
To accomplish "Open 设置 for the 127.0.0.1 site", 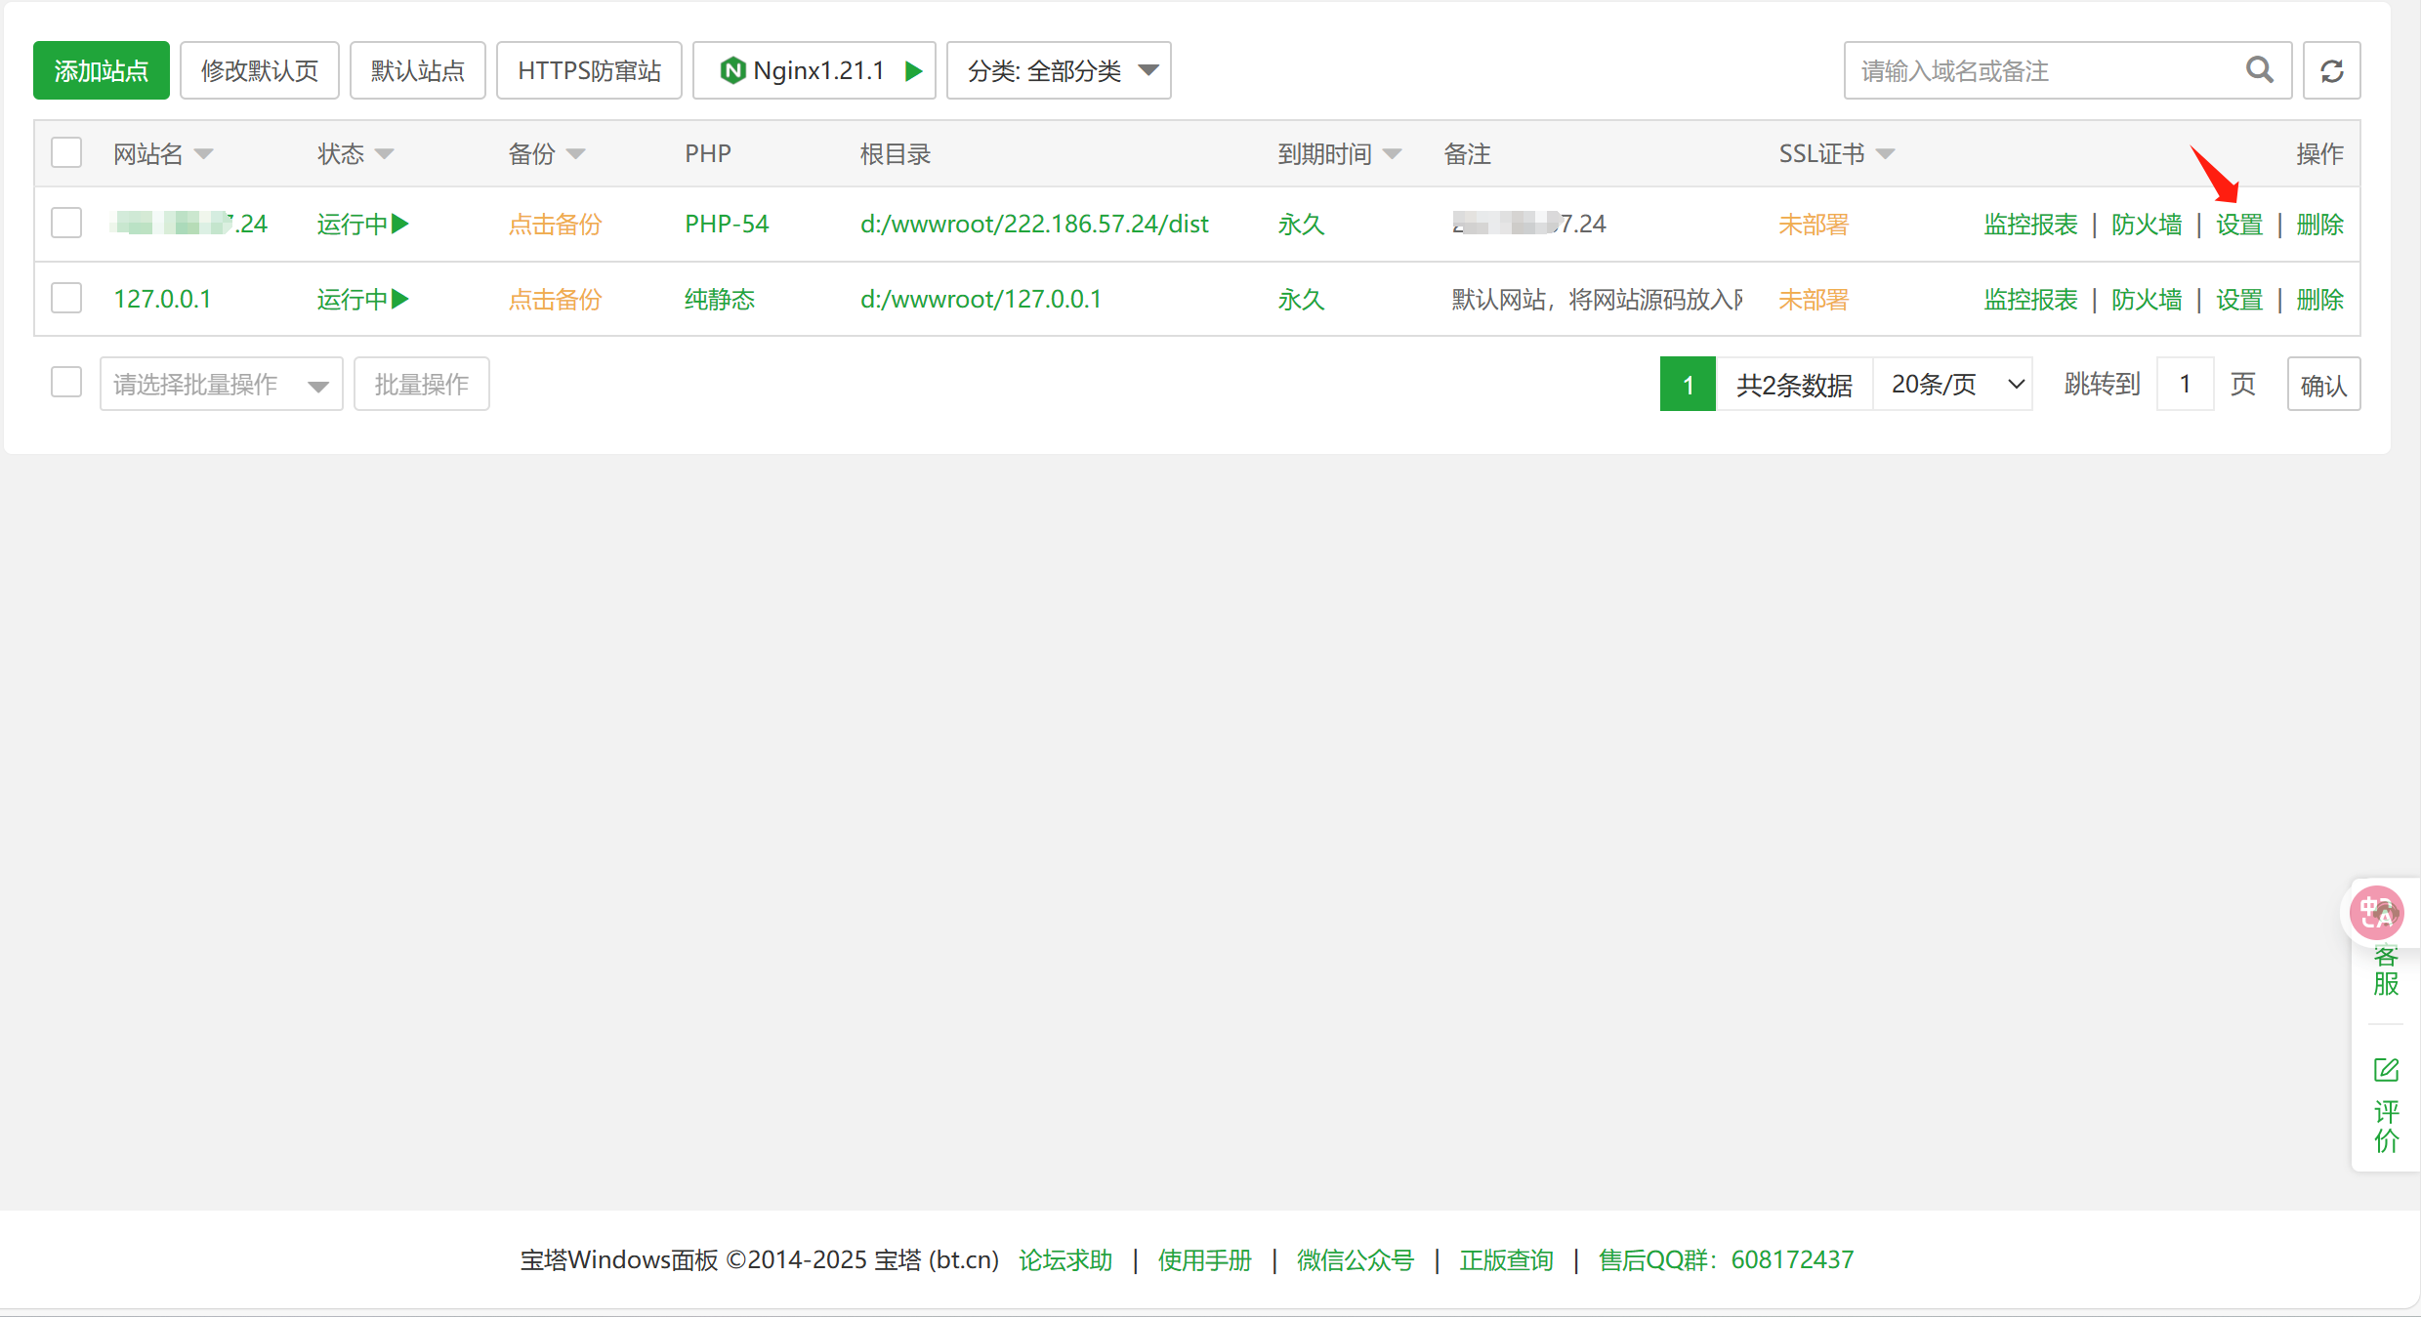I will click(x=2238, y=300).
